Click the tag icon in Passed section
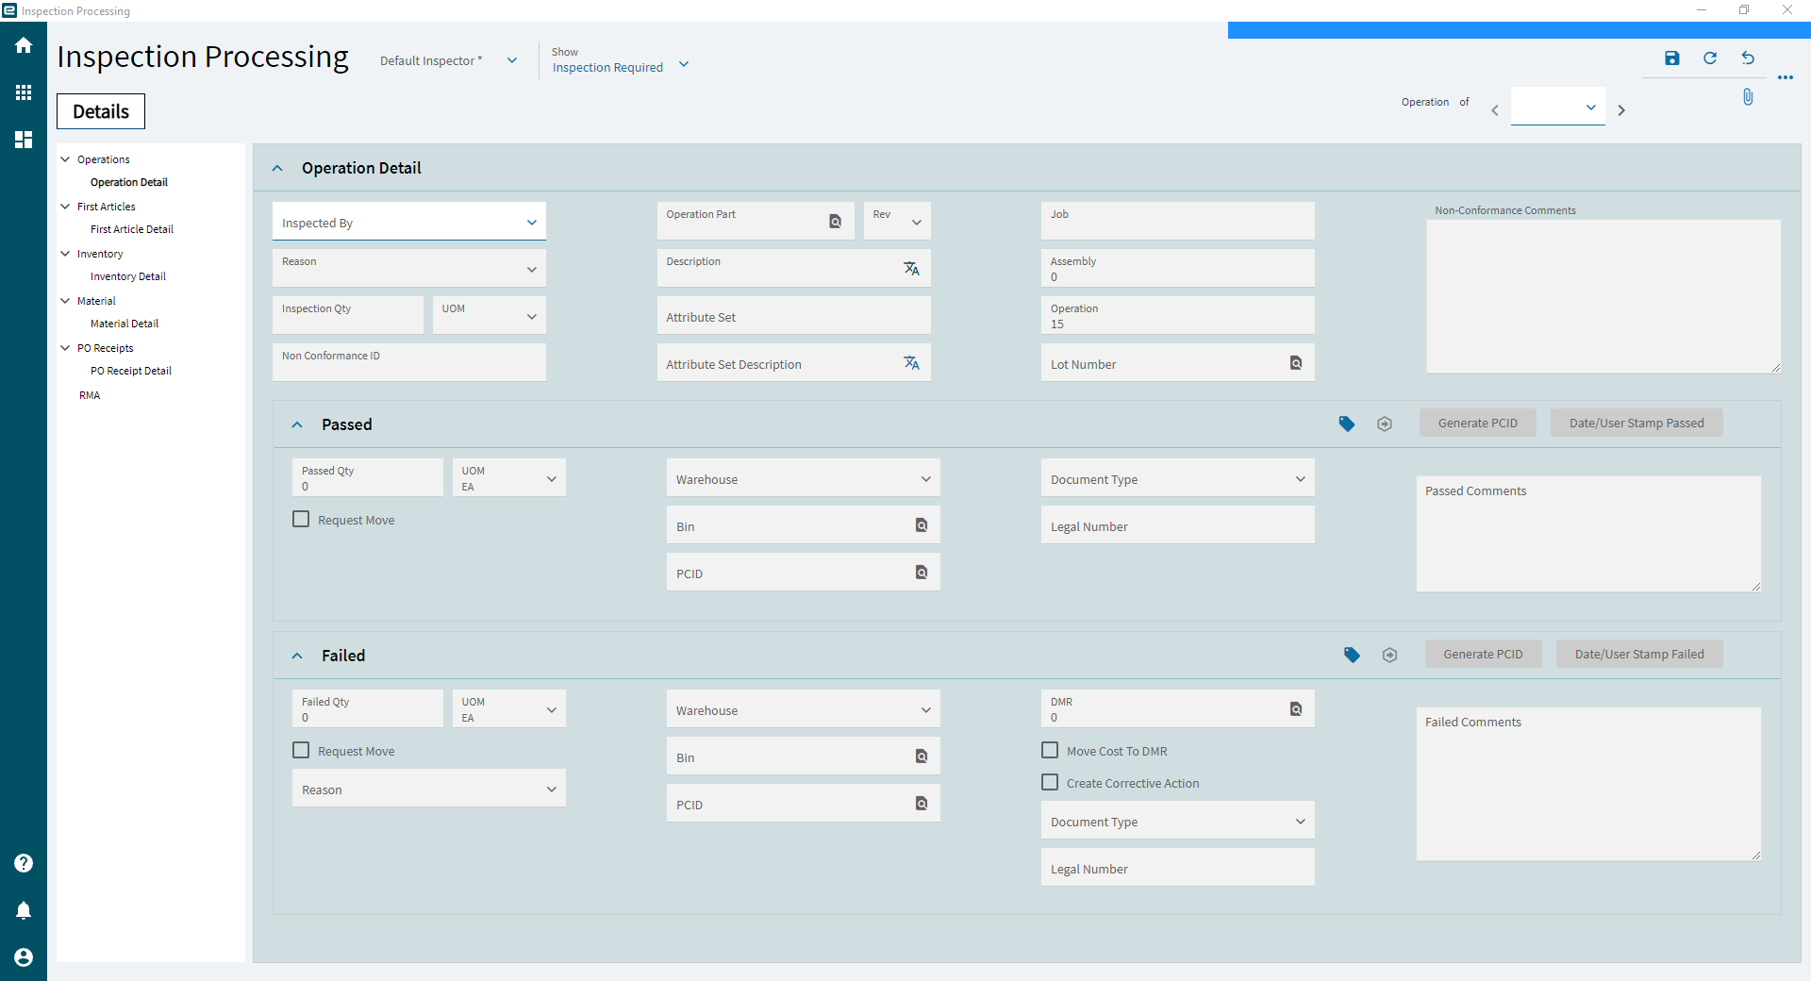This screenshot has height=981, width=1811. (1347, 424)
